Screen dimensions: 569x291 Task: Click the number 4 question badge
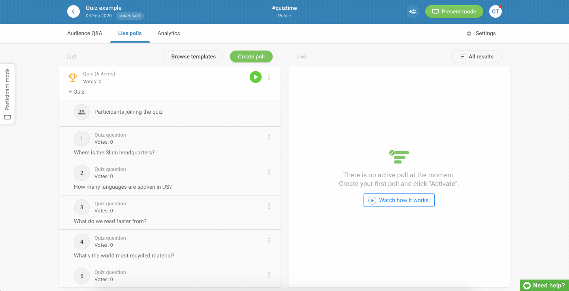click(82, 242)
